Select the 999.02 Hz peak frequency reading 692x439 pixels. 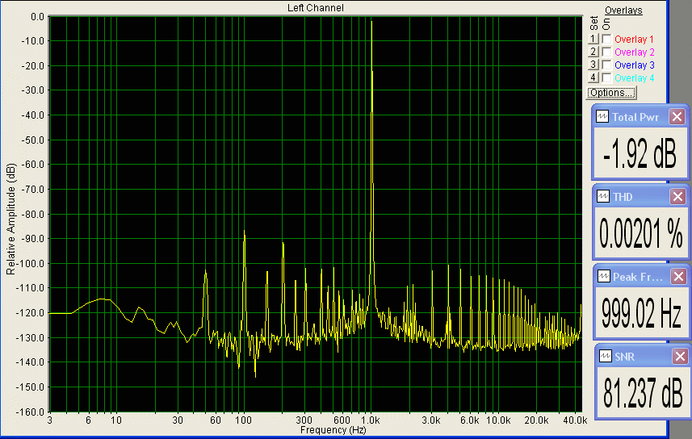click(x=642, y=313)
